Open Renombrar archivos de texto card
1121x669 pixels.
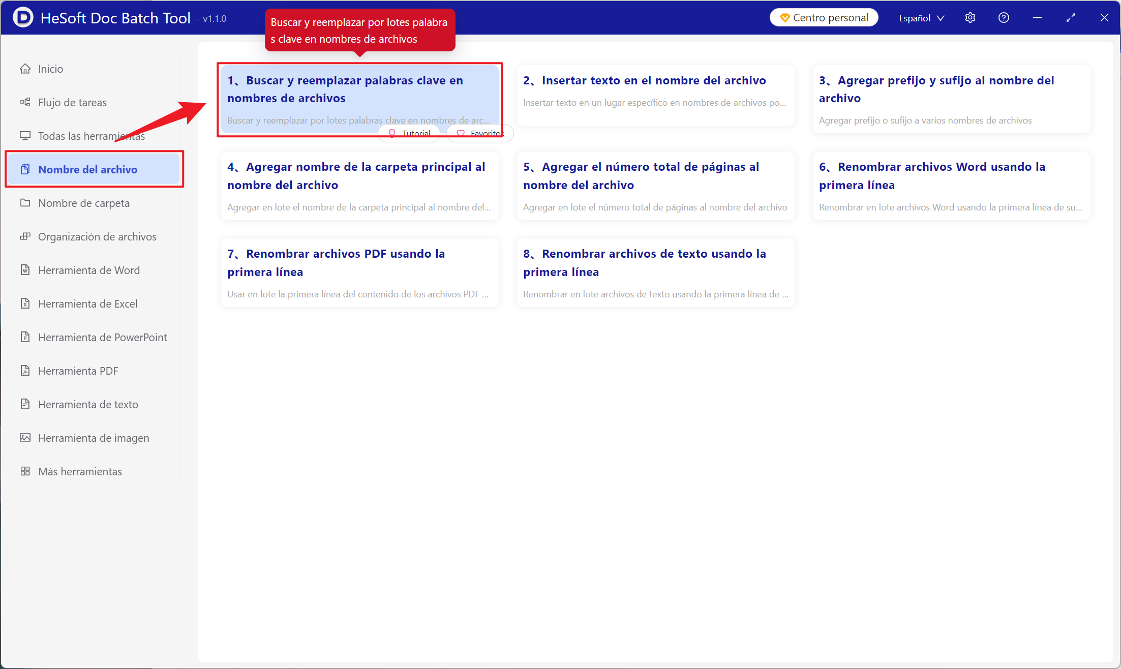(655, 272)
